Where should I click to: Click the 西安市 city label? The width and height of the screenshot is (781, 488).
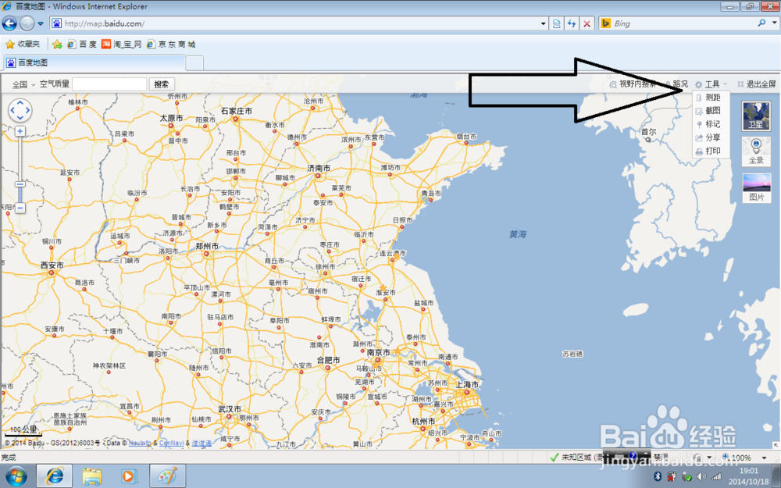click(x=52, y=265)
